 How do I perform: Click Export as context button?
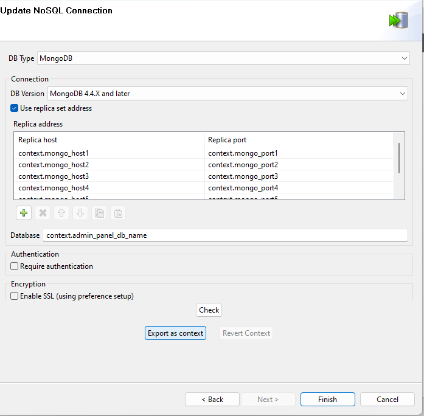click(x=176, y=333)
